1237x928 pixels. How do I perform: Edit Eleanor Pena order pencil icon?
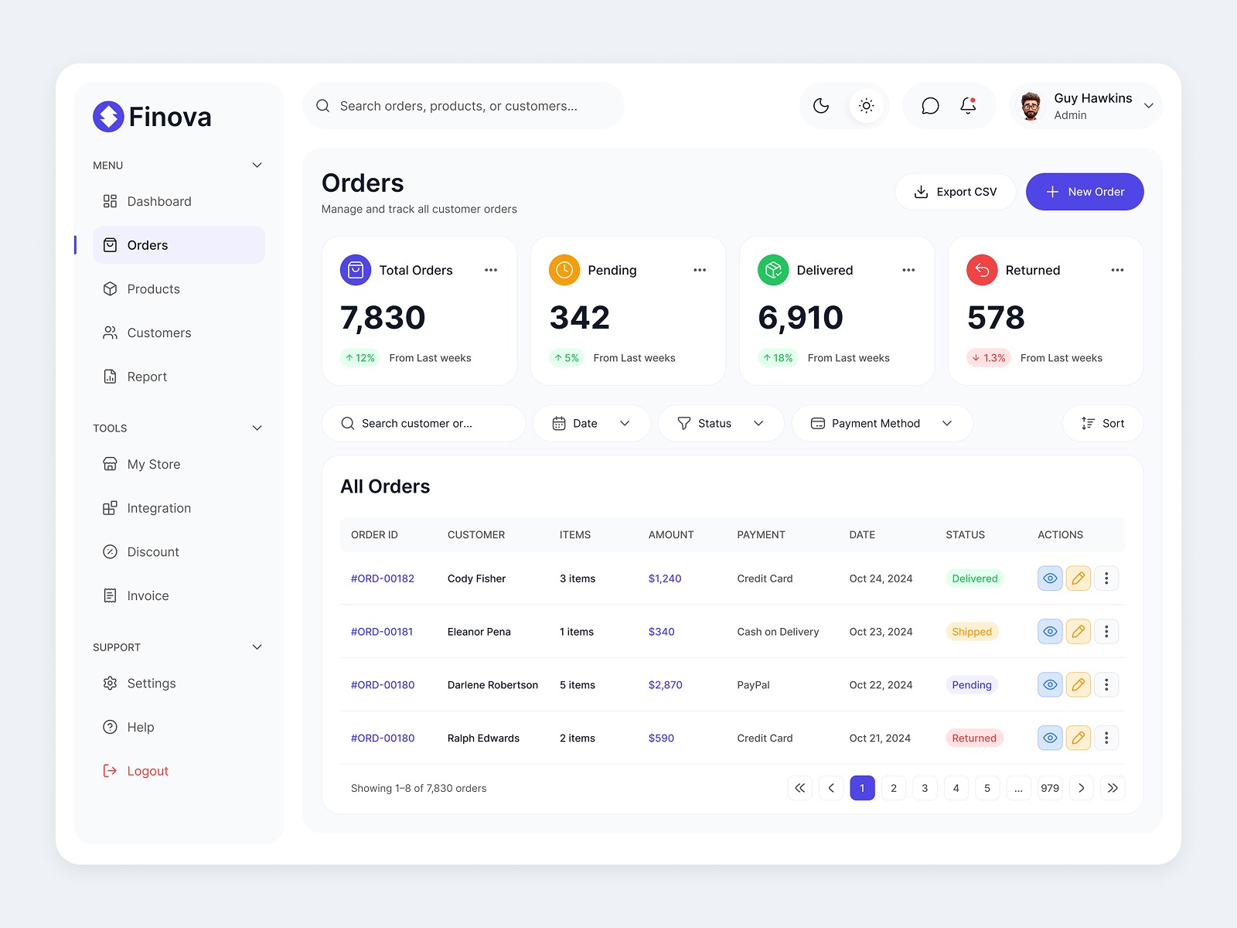click(1078, 632)
